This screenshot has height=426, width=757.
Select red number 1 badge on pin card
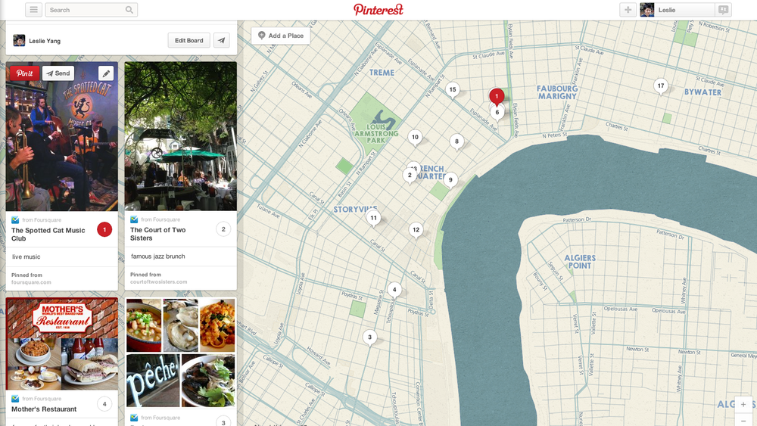(104, 229)
